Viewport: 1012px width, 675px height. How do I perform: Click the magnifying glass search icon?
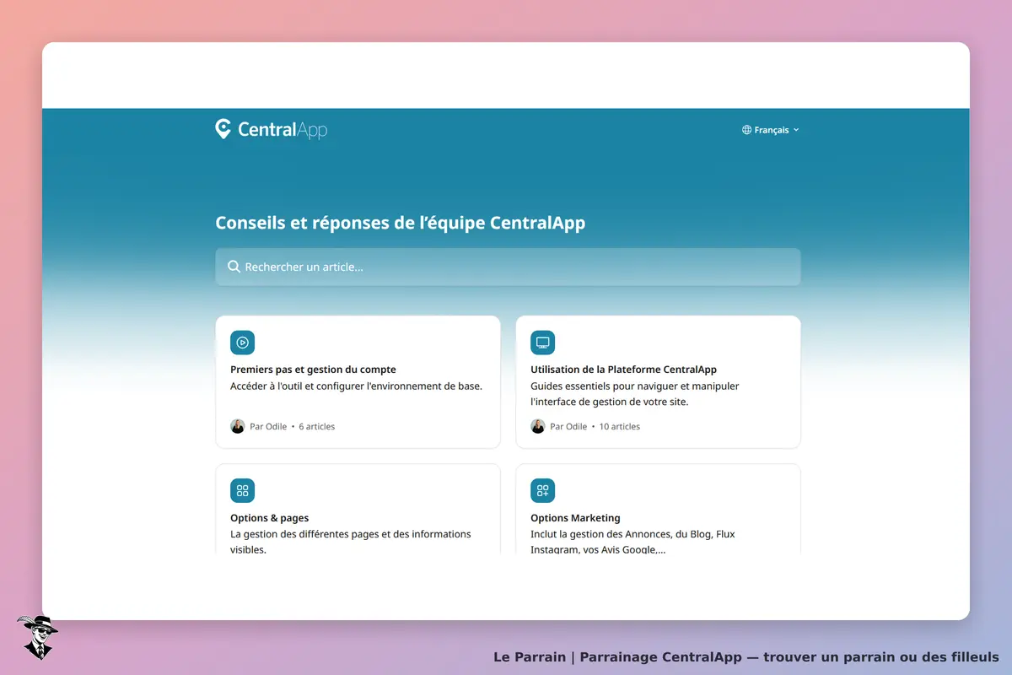[x=234, y=267]
